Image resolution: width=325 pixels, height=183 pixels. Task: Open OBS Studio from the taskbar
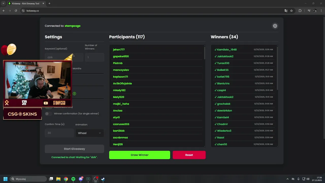(96, 179)
